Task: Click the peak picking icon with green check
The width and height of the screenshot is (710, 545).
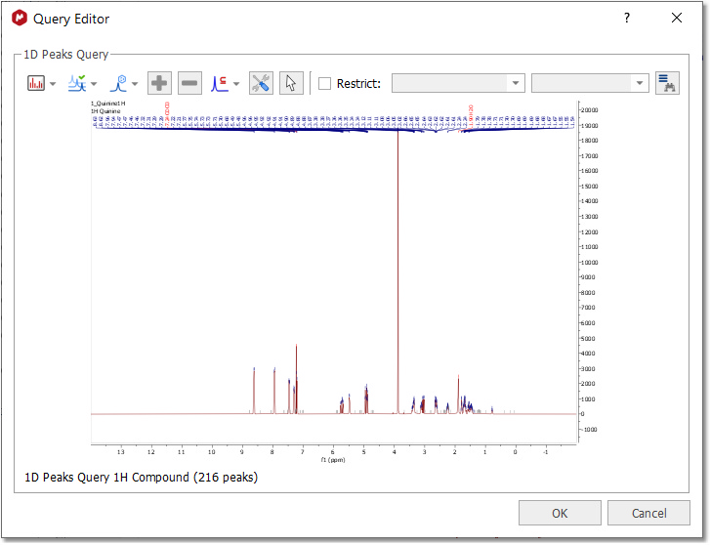Action: coord(77,83)
